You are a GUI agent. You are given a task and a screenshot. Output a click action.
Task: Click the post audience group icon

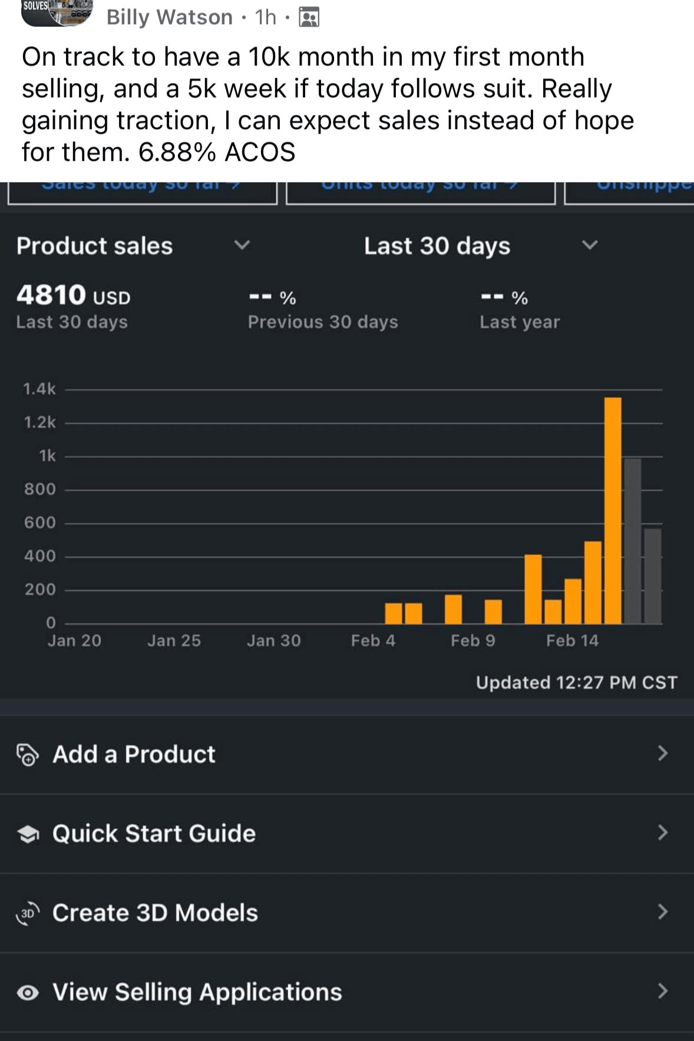click(x=309, y=18)
